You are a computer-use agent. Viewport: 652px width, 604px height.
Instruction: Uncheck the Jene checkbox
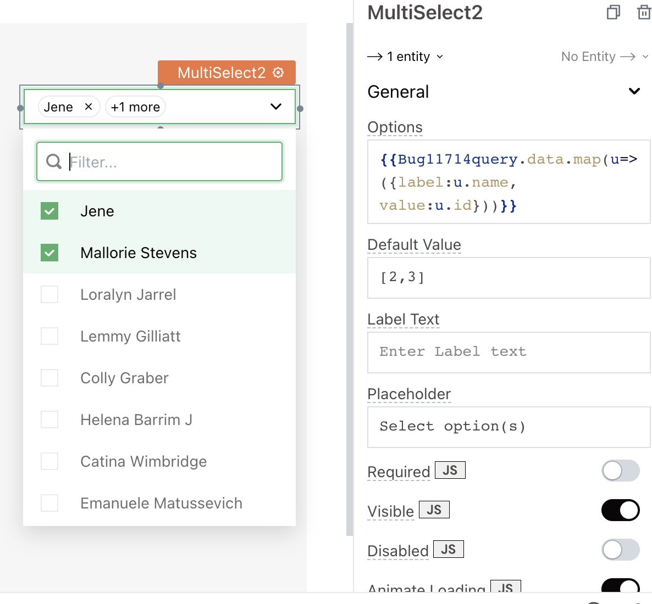[49, 211]
